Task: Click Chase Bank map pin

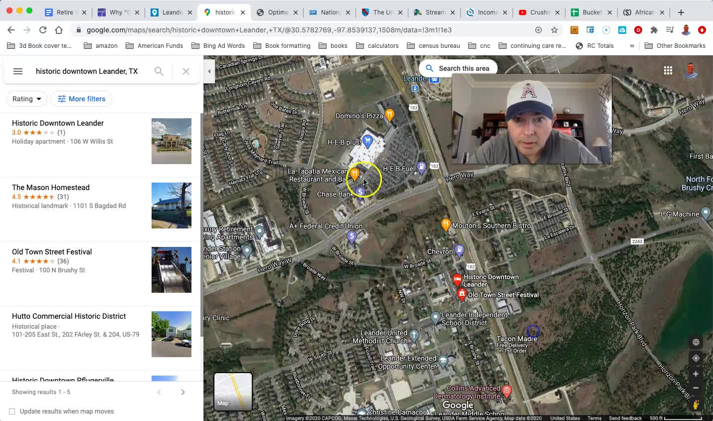Action: (x=360, y=193)
